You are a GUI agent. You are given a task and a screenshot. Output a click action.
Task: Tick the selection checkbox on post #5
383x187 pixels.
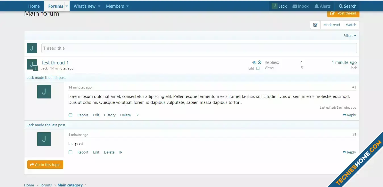(x=70, y=152)
